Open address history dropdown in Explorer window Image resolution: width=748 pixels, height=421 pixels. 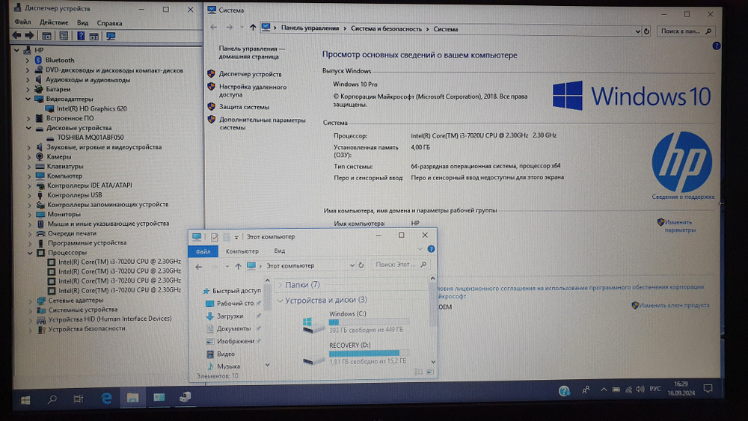(352, 265)
